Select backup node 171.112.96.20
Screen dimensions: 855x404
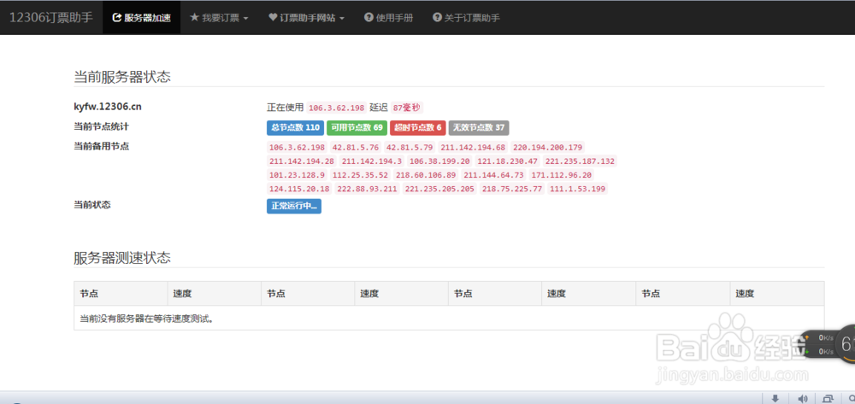point(561,175)
